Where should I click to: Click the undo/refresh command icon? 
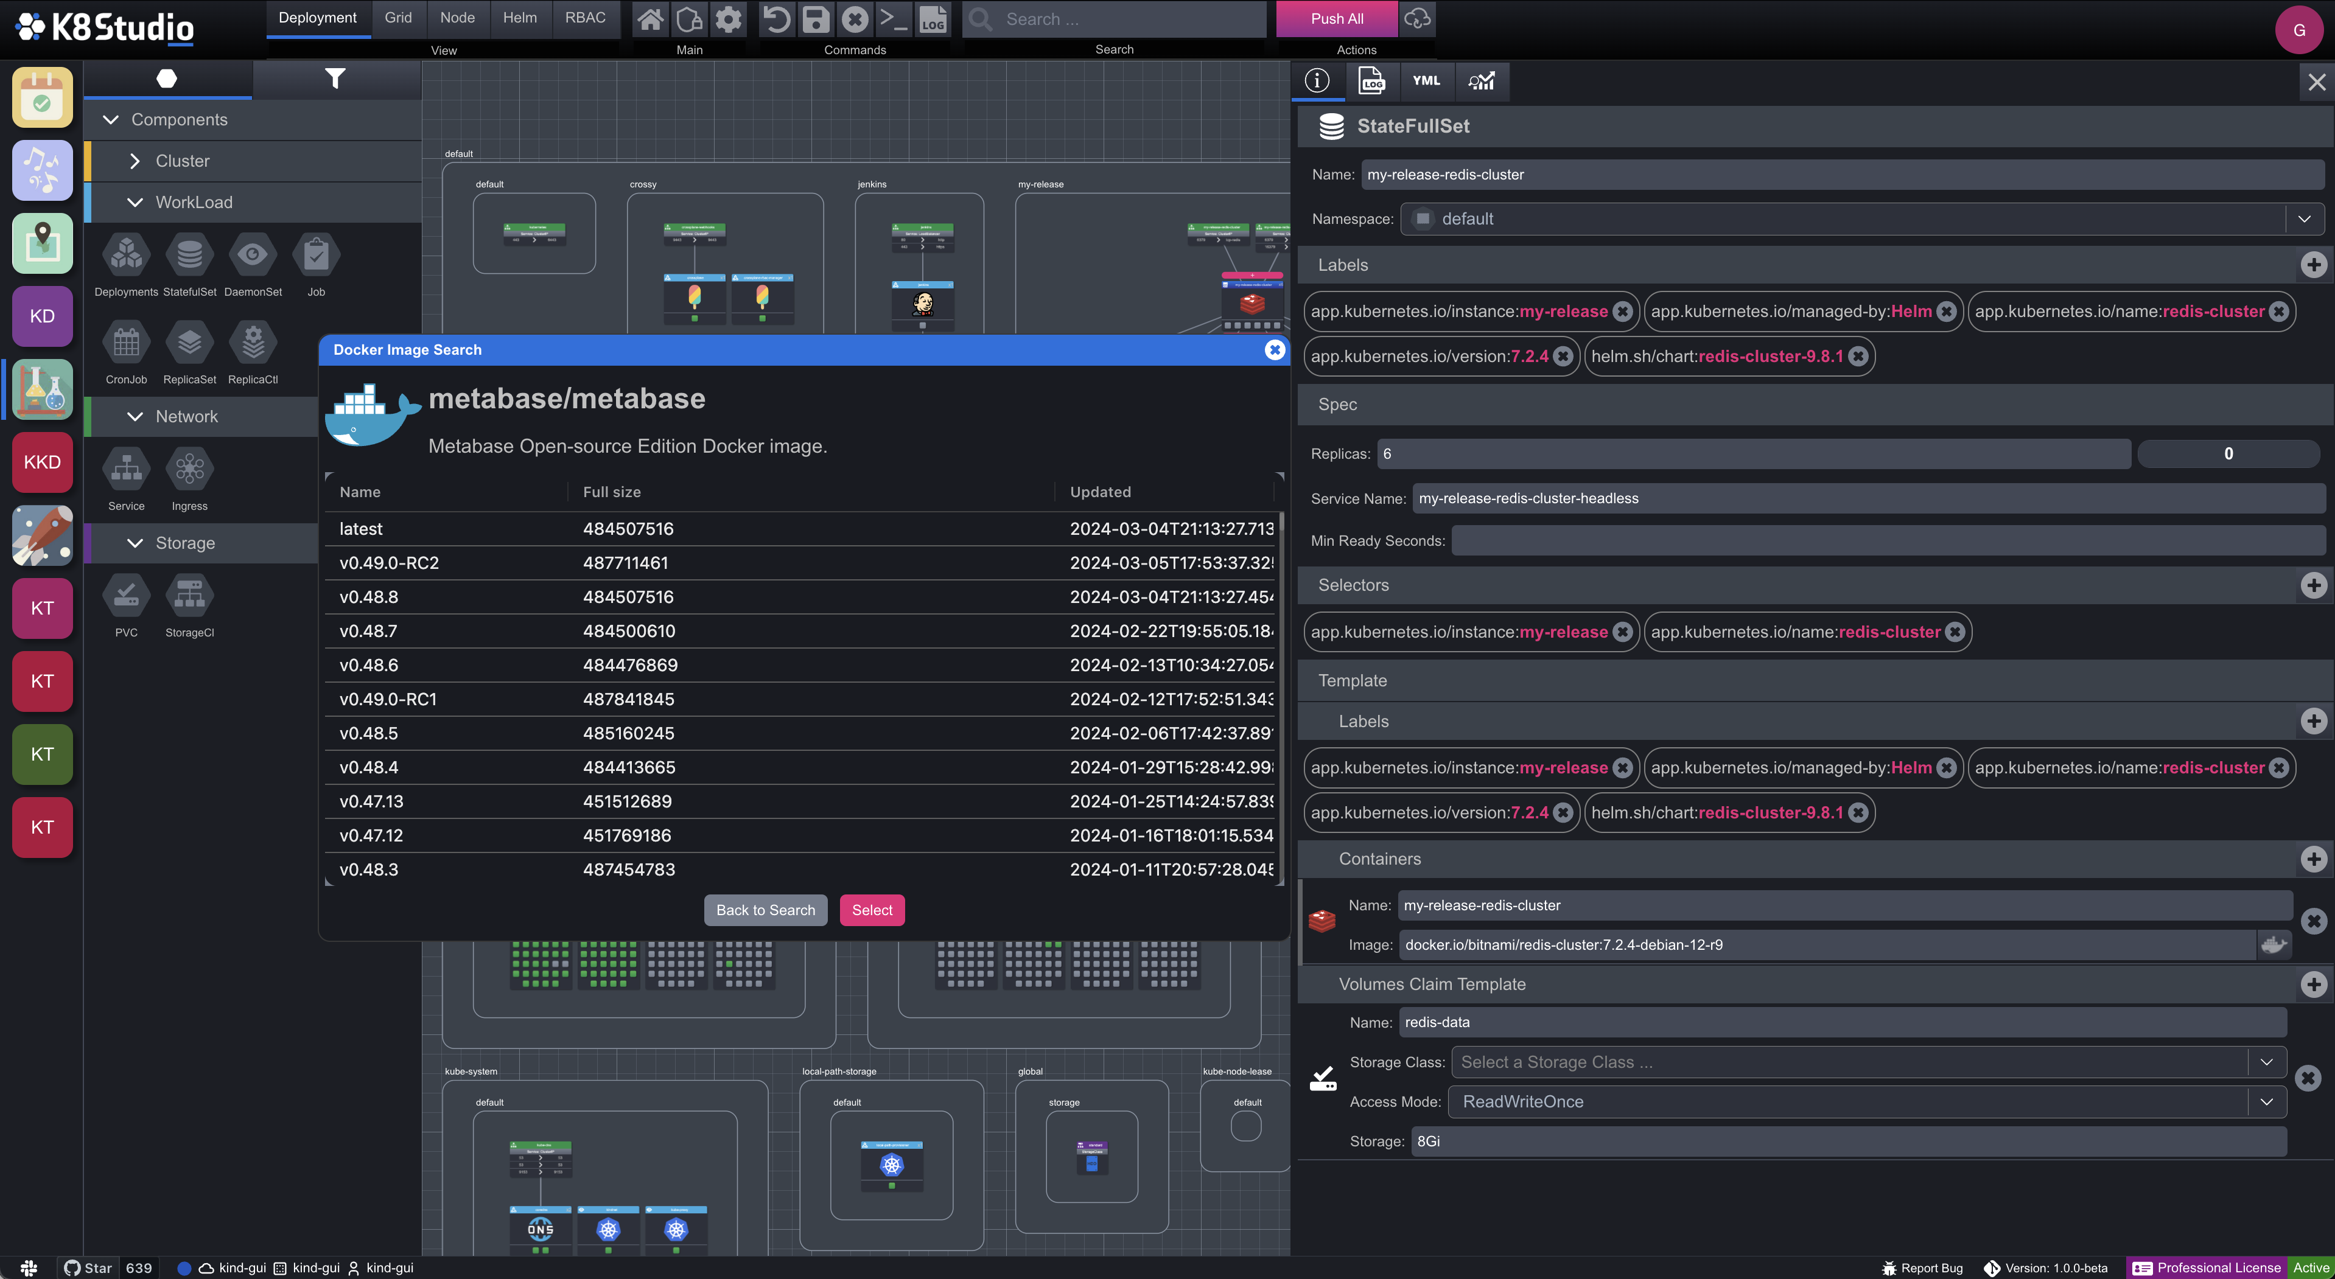click(776, 19)
